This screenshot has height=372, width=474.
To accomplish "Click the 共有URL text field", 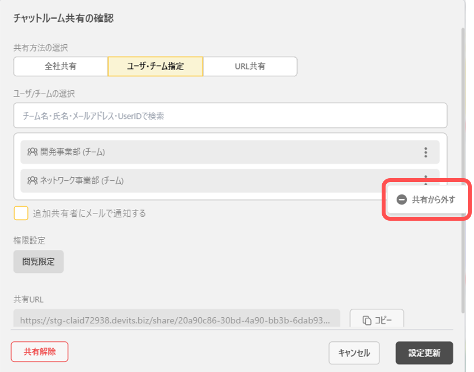I will 176,320.
